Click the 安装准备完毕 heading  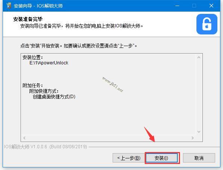[x=28, y=19]
